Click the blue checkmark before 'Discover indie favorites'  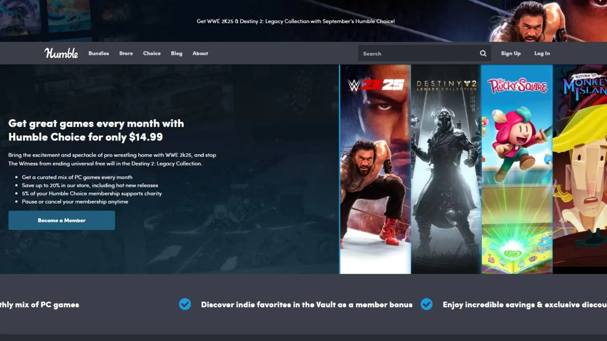point(185,304)
